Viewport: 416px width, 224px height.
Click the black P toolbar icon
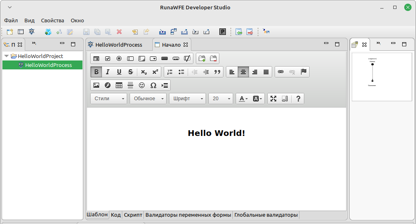coord(222,32)
